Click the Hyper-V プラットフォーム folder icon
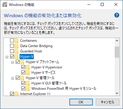The height and width of the screenshot is (109, 123). pyautogui.click(x=22, y=62)
